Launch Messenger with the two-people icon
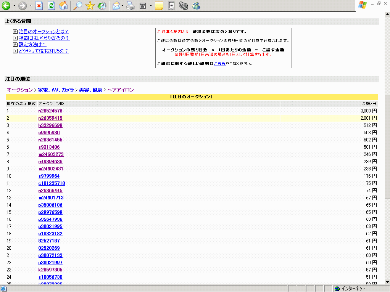Viewport: 390px width, 292px height. click(196, 6)
